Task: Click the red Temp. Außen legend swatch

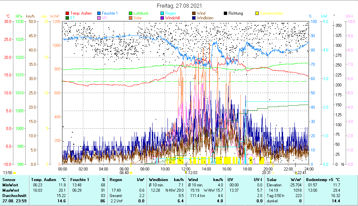Action: pos(68,13)
